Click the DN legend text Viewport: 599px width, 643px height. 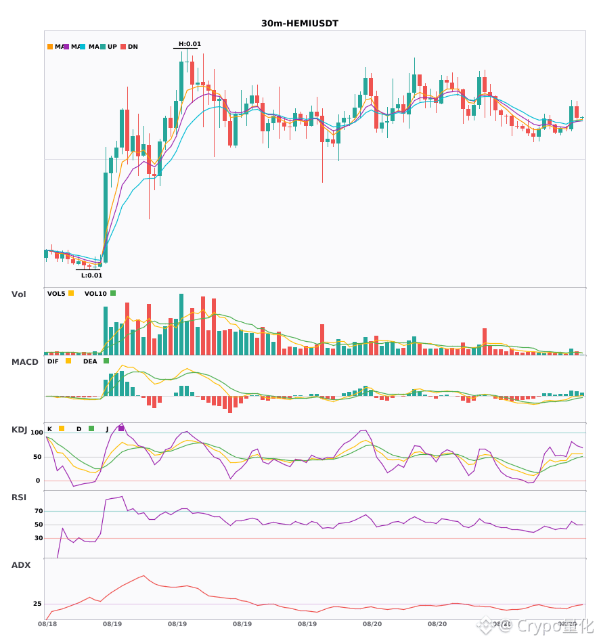(x=133, y=47)
